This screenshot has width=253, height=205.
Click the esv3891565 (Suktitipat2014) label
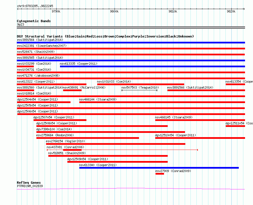point(40,58)
